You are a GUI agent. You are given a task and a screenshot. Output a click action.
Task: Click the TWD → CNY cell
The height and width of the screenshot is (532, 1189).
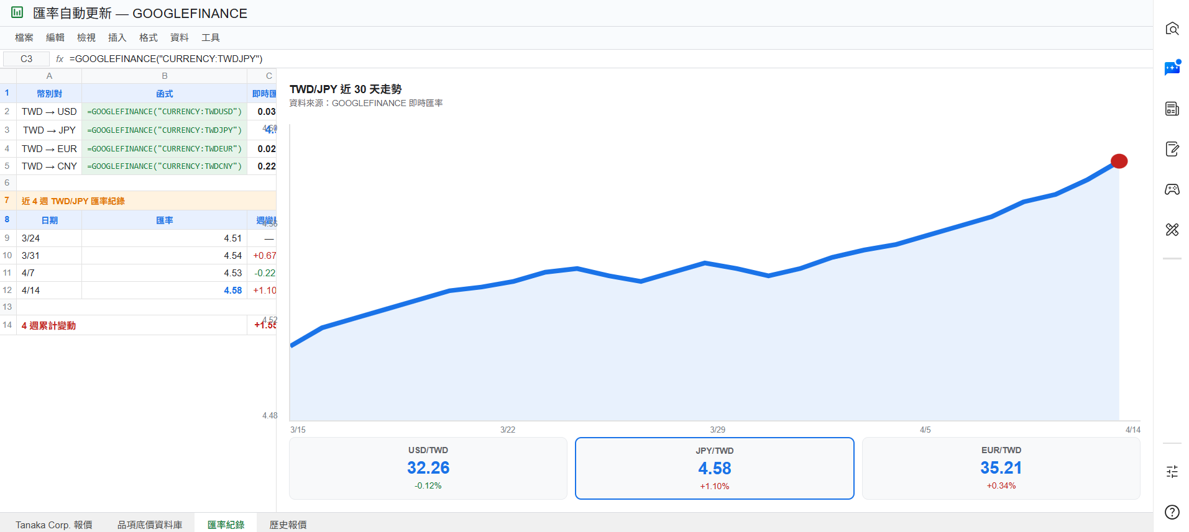coord(49,166)
